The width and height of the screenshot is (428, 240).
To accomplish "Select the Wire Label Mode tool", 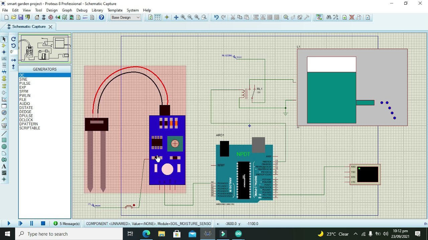I will pos(4,59).
